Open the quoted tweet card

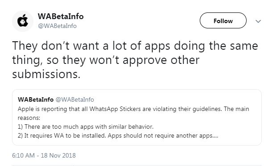point(137,118)
